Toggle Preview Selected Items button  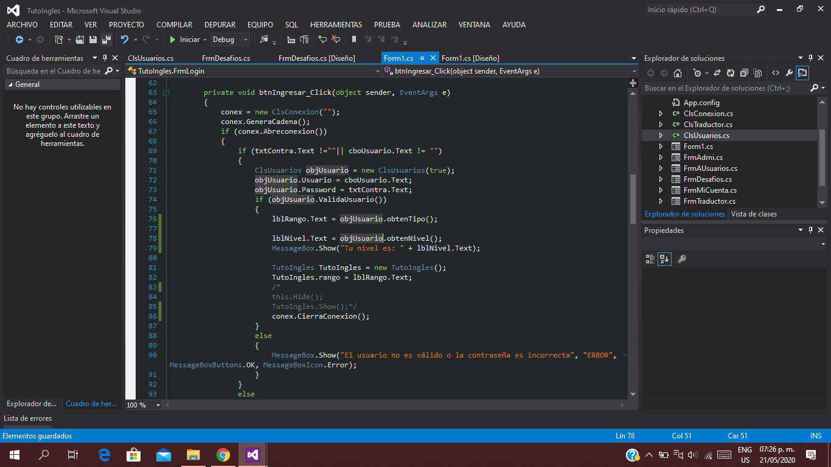pyautogui.click(x=802, y=73)
